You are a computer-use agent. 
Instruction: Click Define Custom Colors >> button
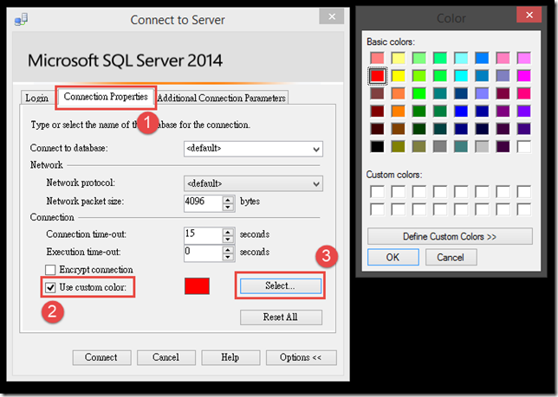click(450, 236)
